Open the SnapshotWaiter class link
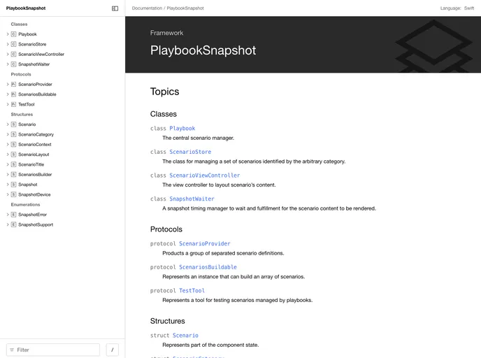Image resolution: width=481 pixels, height=358 pixels. (192, 199)
